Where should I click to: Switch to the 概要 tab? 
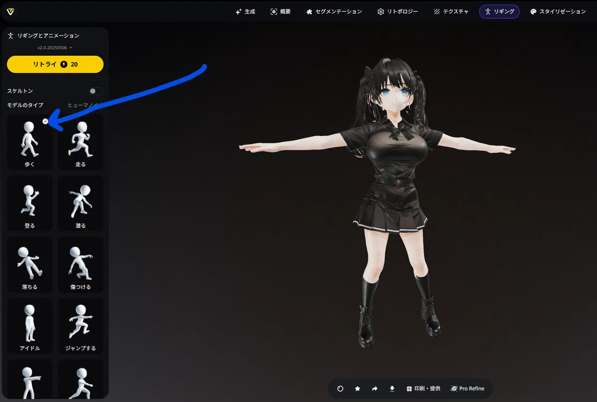tap(281, 11)
